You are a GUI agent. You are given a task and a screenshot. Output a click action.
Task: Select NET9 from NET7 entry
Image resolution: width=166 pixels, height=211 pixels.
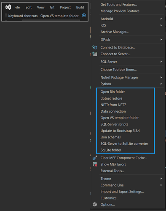pyautogui.click(x=113, y=105)
